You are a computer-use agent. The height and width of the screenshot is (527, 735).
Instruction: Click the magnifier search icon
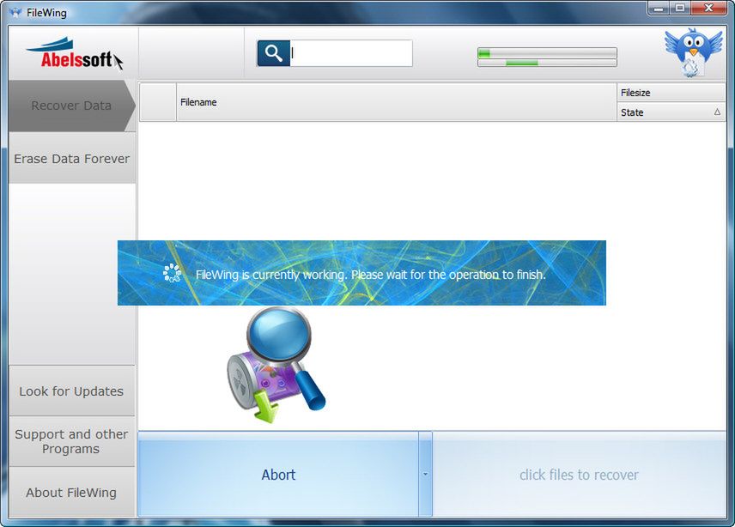[x=274, y=53]
